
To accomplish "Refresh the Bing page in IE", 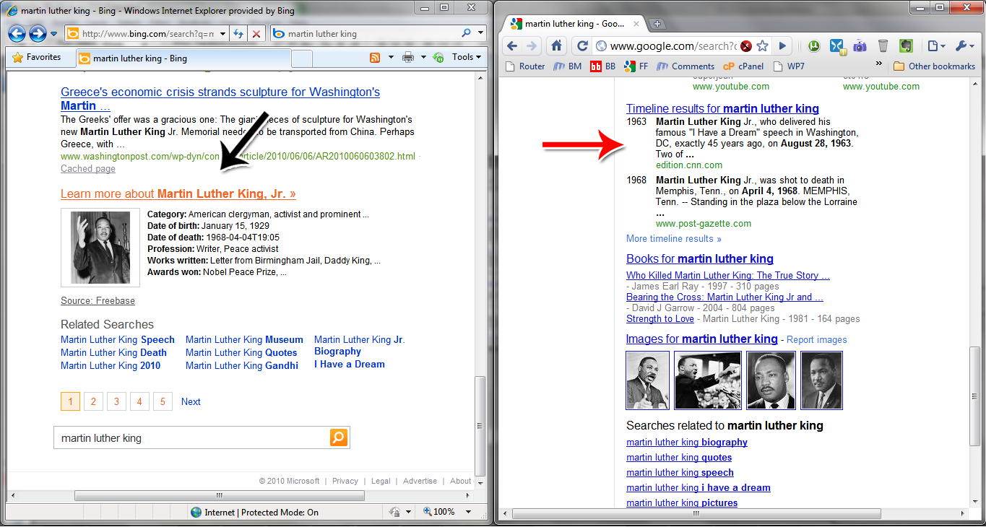I will tap(239, 34).
